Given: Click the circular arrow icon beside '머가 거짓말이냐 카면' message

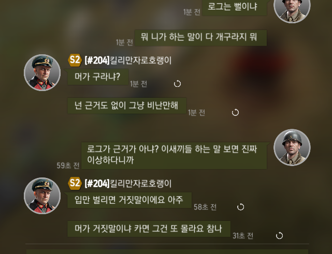Looking at the screenshot, I should pyautogui.click(x=279, y=235).
